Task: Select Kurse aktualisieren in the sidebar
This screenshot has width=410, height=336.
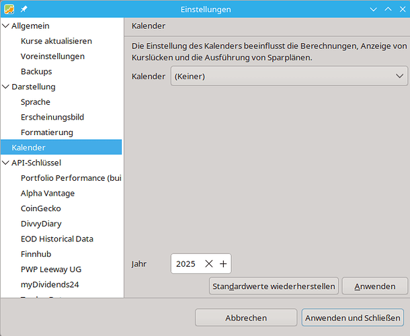Action: (56, 41)
